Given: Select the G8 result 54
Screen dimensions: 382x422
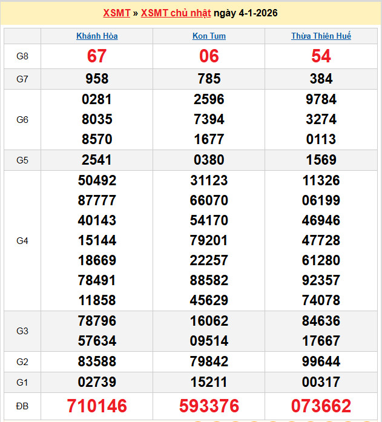Looking at the screenshot, I should 321,56.
